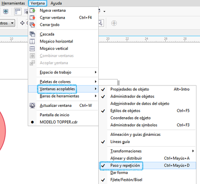Choose Nueva ventana

[63, 10]
